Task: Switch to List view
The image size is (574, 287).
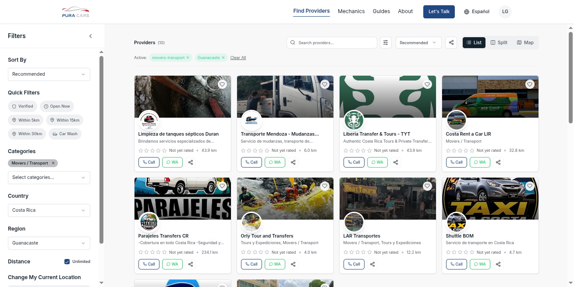Action: pyautogui.click(x=474, y=42)
